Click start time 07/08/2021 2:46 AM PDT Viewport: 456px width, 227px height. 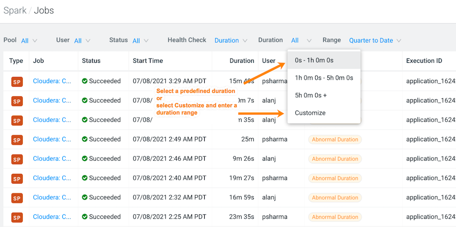click(170, 159)
